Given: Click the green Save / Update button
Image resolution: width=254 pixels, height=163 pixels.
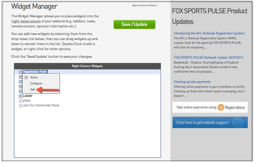Looking at the screenshot, I should [134, 24].
